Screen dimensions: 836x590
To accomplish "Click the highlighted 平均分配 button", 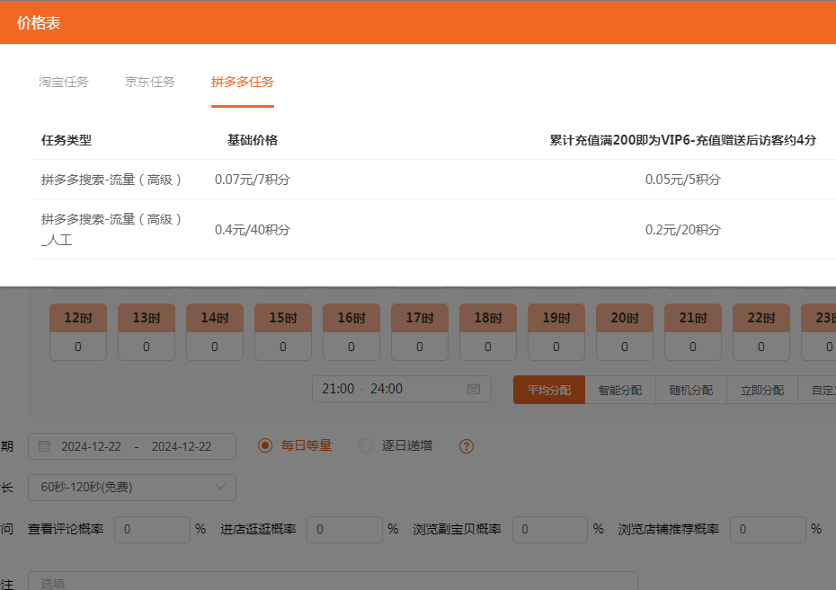I will point(549,390).
